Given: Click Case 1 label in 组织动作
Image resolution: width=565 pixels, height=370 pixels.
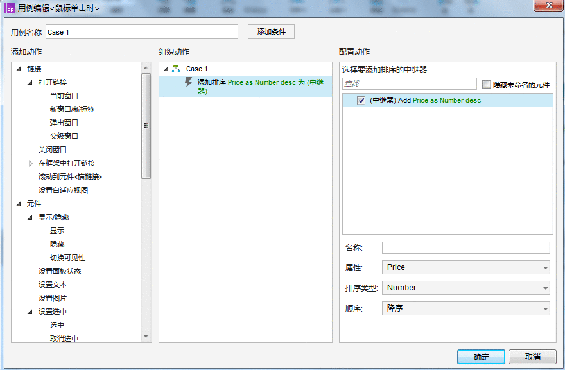Looking at the screenshot, I should pyautogui.click(x=196, y=69).
